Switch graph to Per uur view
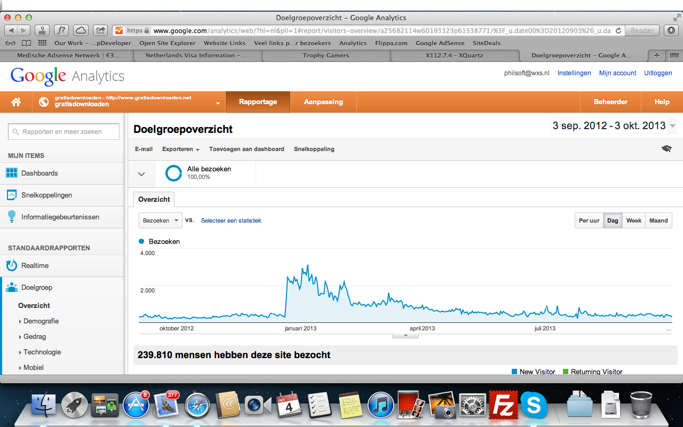This screenshot has width=683, height=427. [589, 220]
